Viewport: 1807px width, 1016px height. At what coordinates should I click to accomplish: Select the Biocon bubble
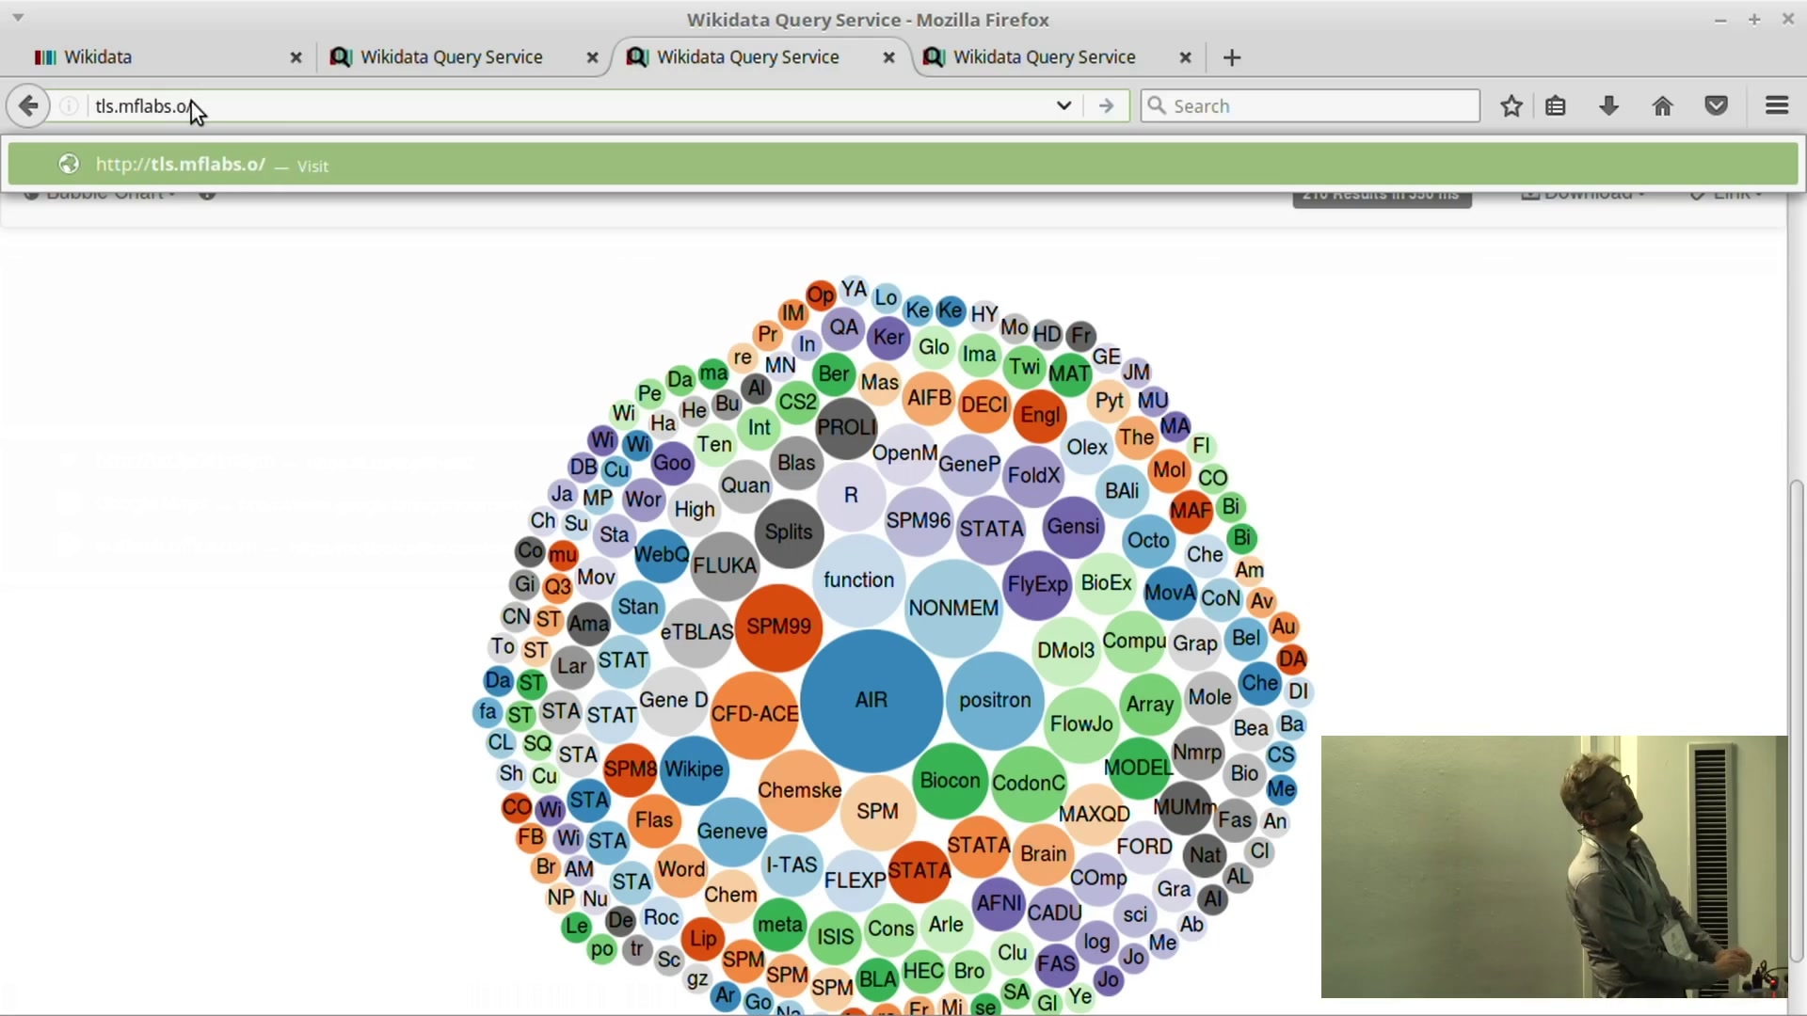point(950,781)
